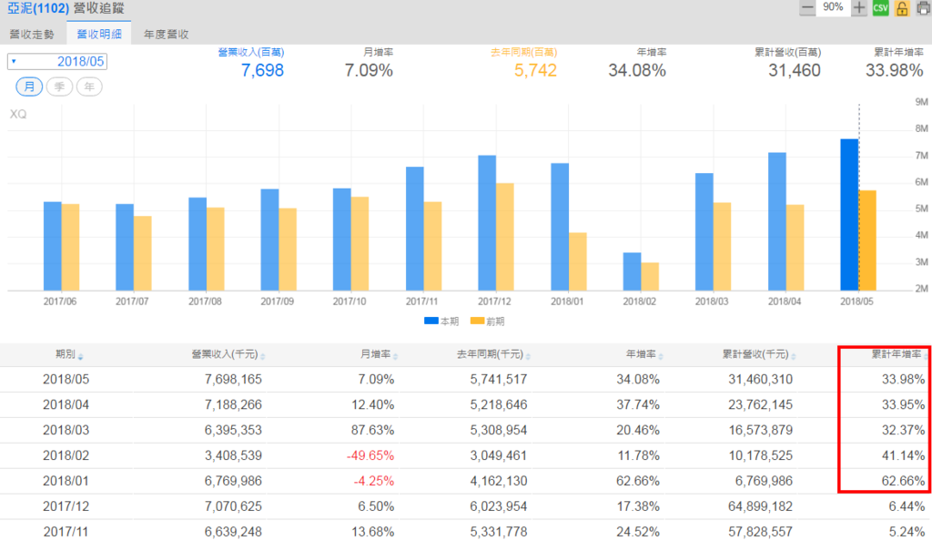Select the 2018/05 table row period
Image resolution: width=932 pixels, height=541 pixels.
point(66,379)
